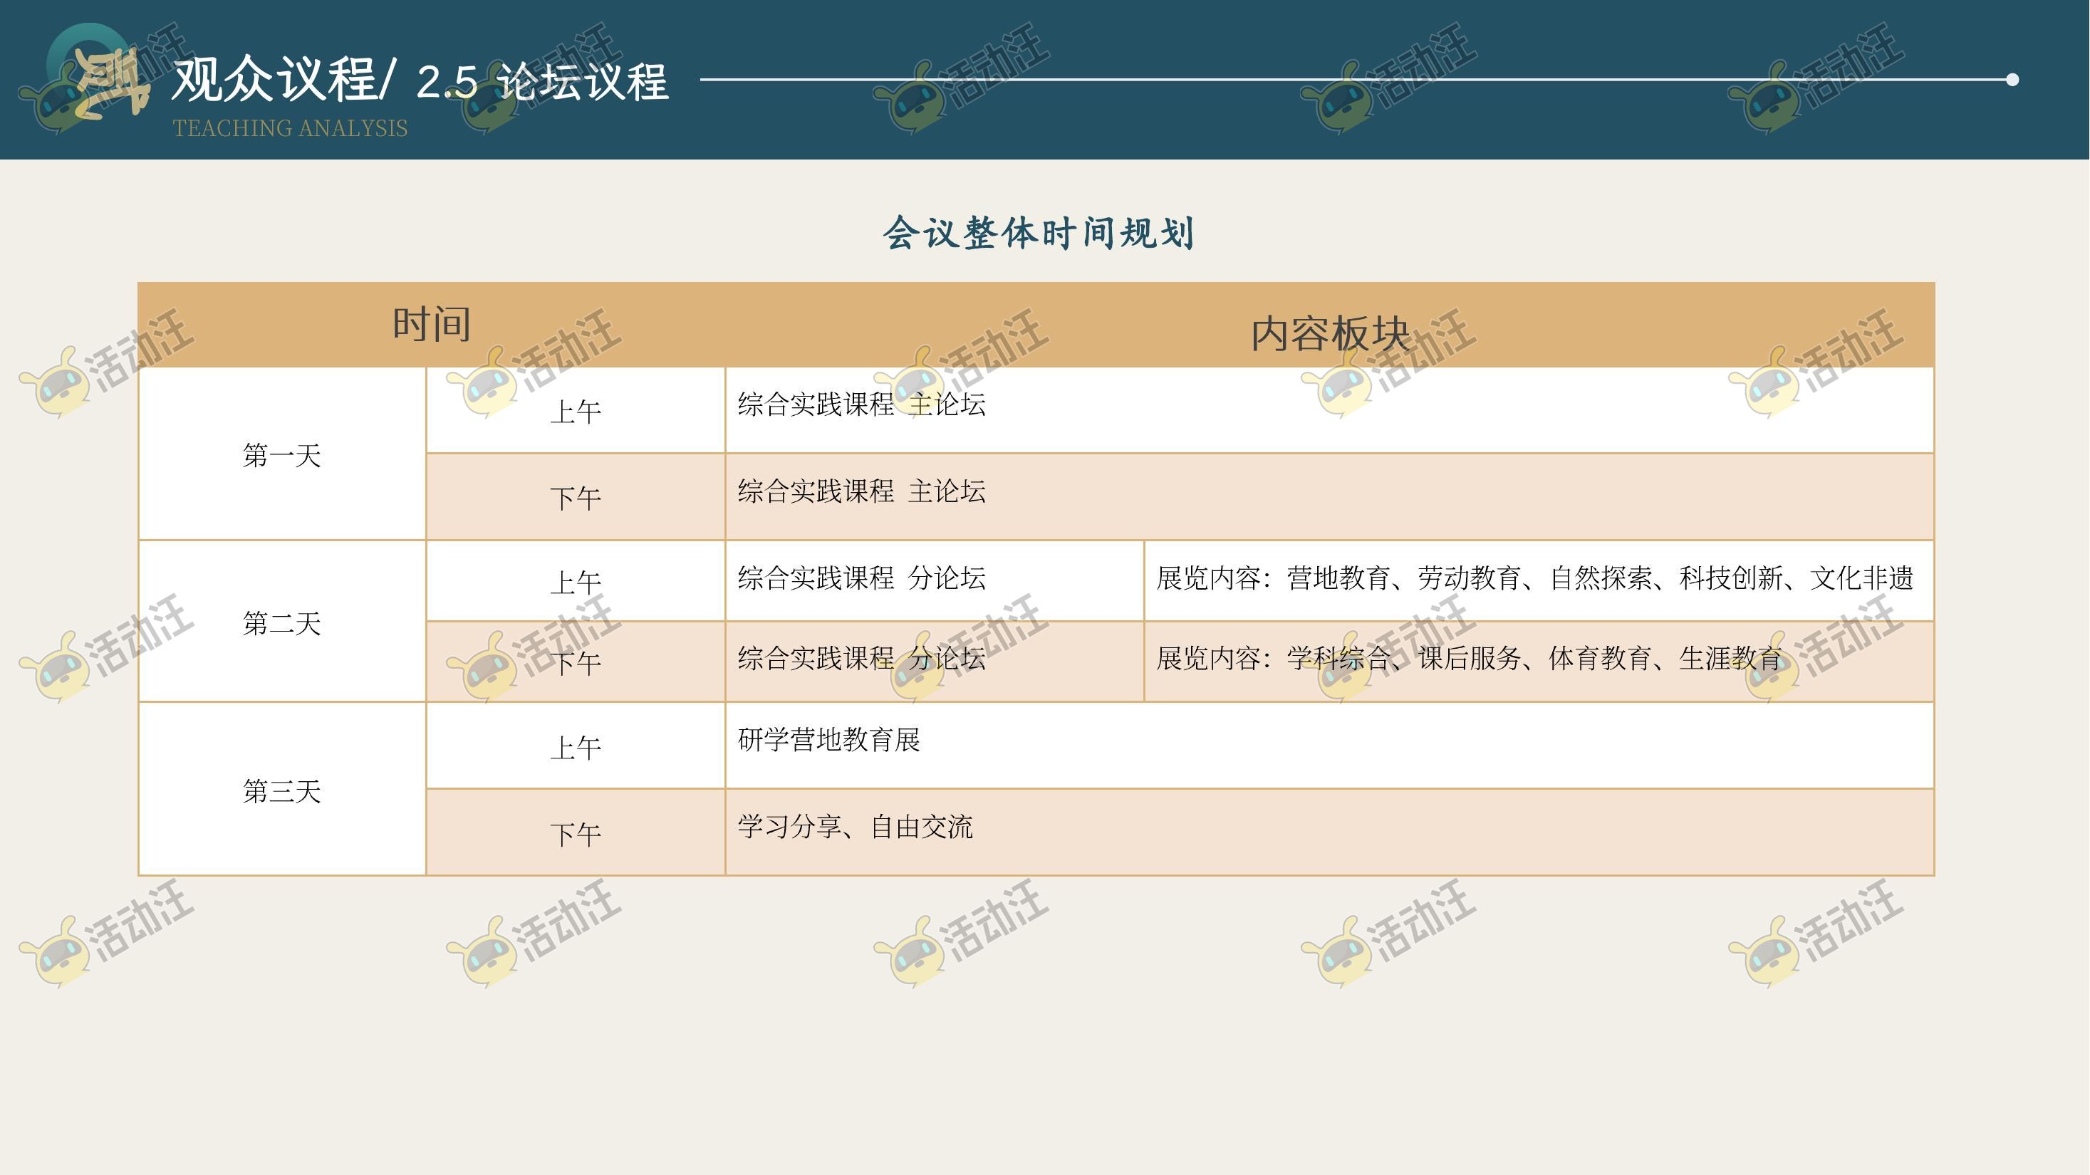Screen dimensions: 2090x1175
Task: Select first day 下午 cell
Action: [x=576, y=497]
